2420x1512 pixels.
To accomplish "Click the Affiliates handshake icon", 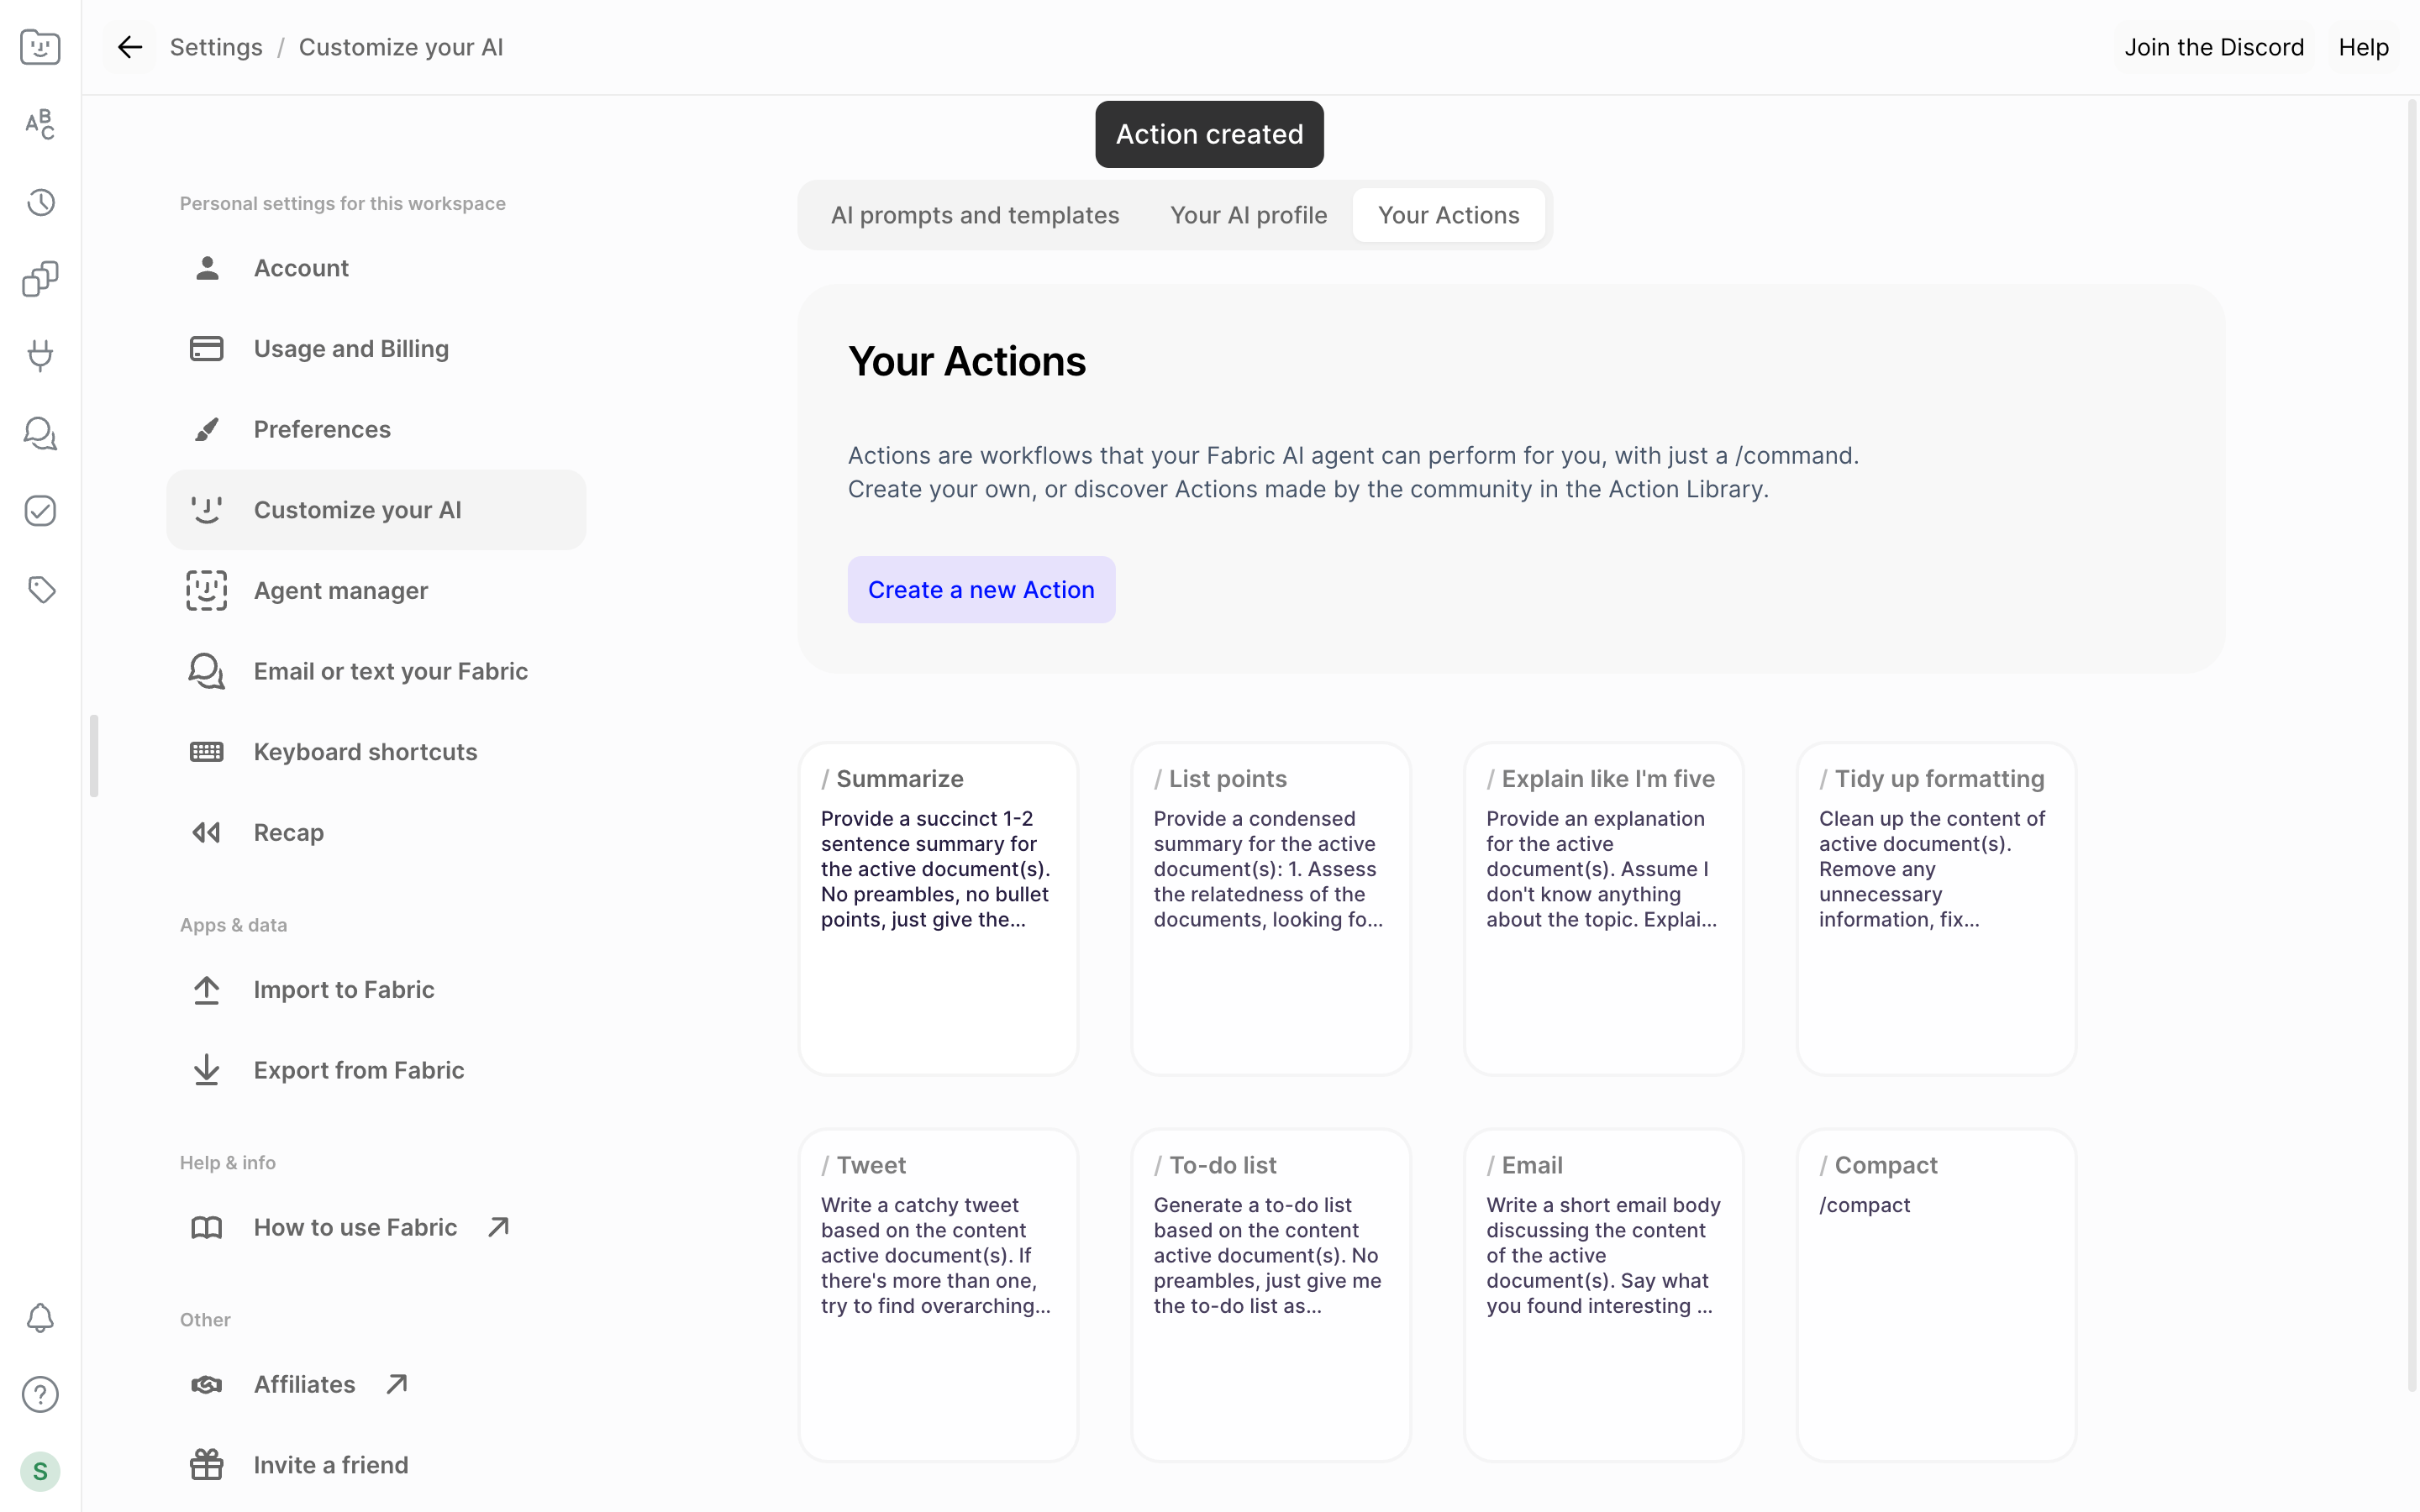I will click(207, 1384).
